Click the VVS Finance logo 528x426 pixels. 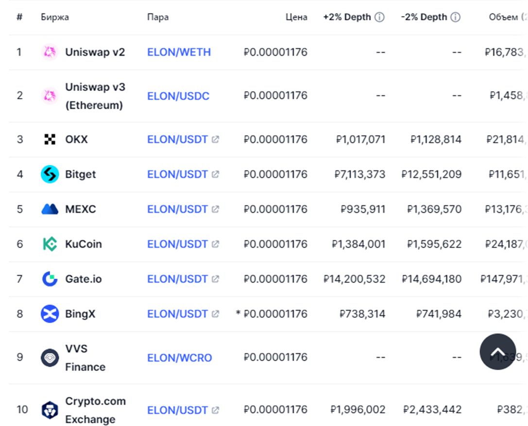click(x=50, y=358)
